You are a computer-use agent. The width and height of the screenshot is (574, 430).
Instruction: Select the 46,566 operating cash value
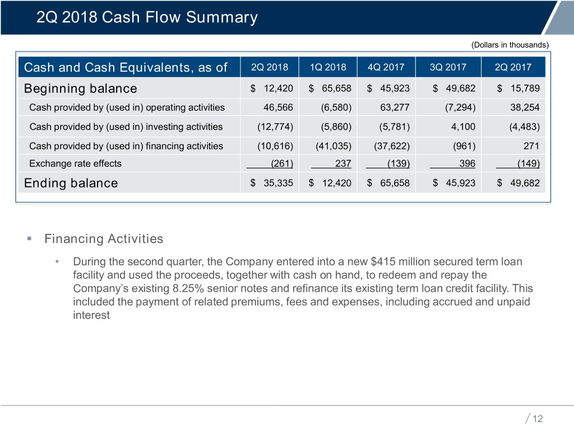(x=278, y=107)
